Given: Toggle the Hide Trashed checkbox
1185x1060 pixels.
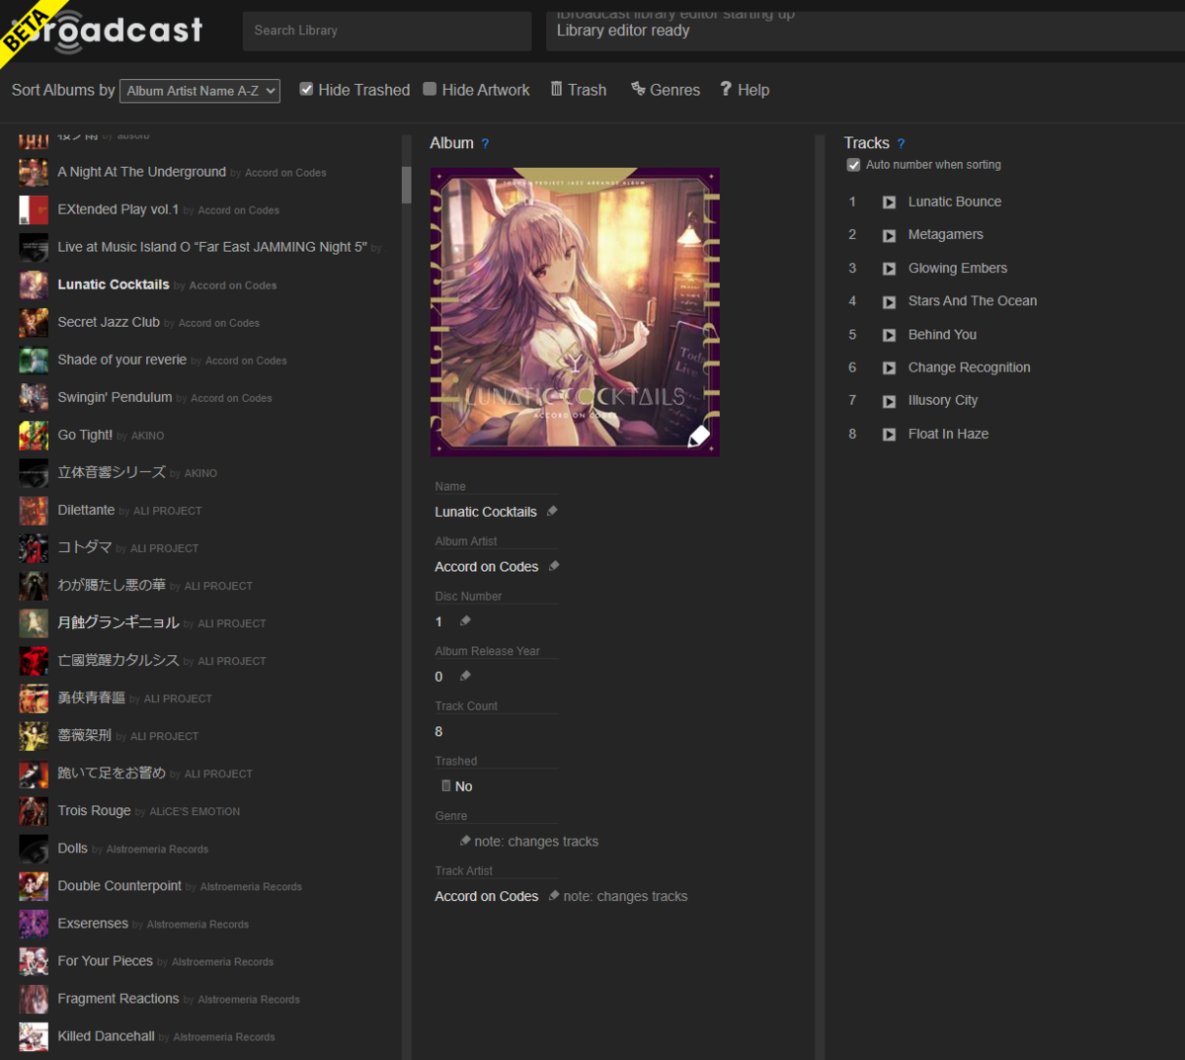Looking at the screenshot, I should point(306,89).
